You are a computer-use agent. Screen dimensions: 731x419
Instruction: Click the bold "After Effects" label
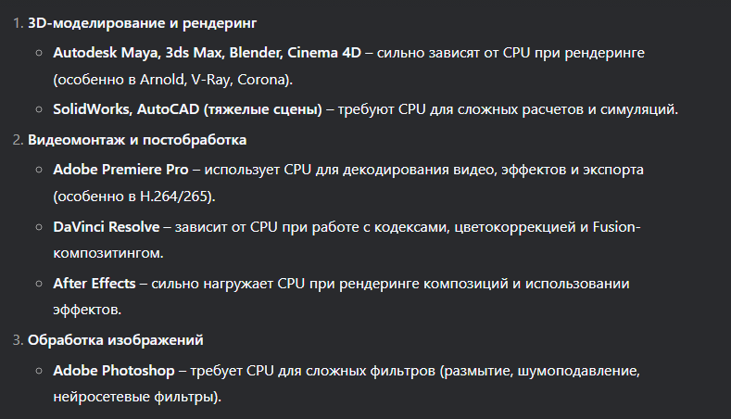tap(95, 284)
